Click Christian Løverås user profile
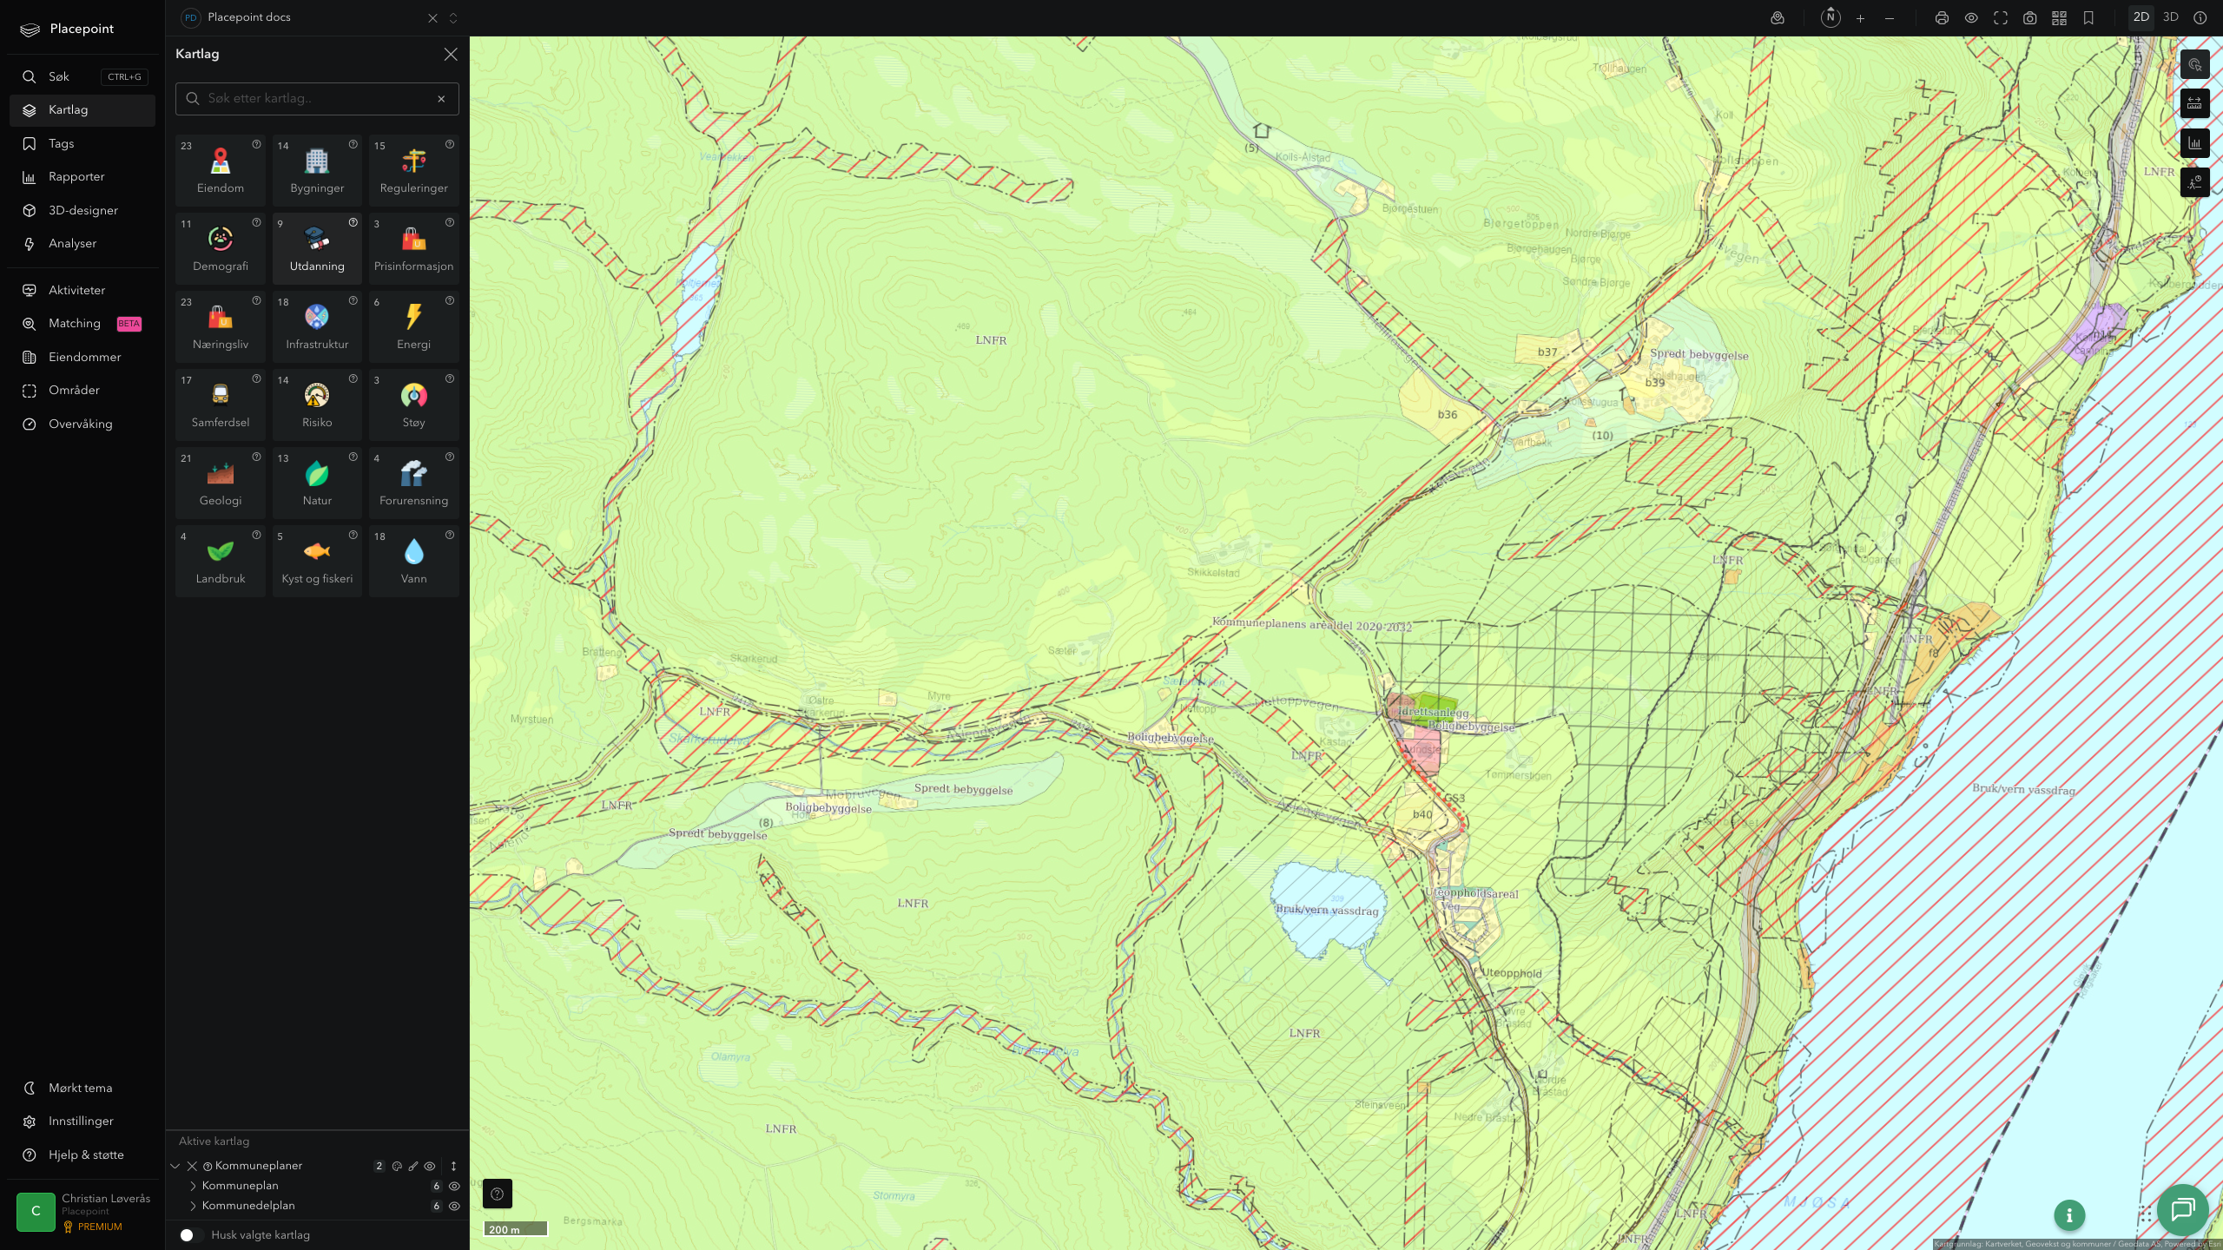 (x=82, y=1212)
